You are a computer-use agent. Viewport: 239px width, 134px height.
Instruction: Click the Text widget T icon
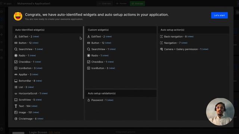16,106
